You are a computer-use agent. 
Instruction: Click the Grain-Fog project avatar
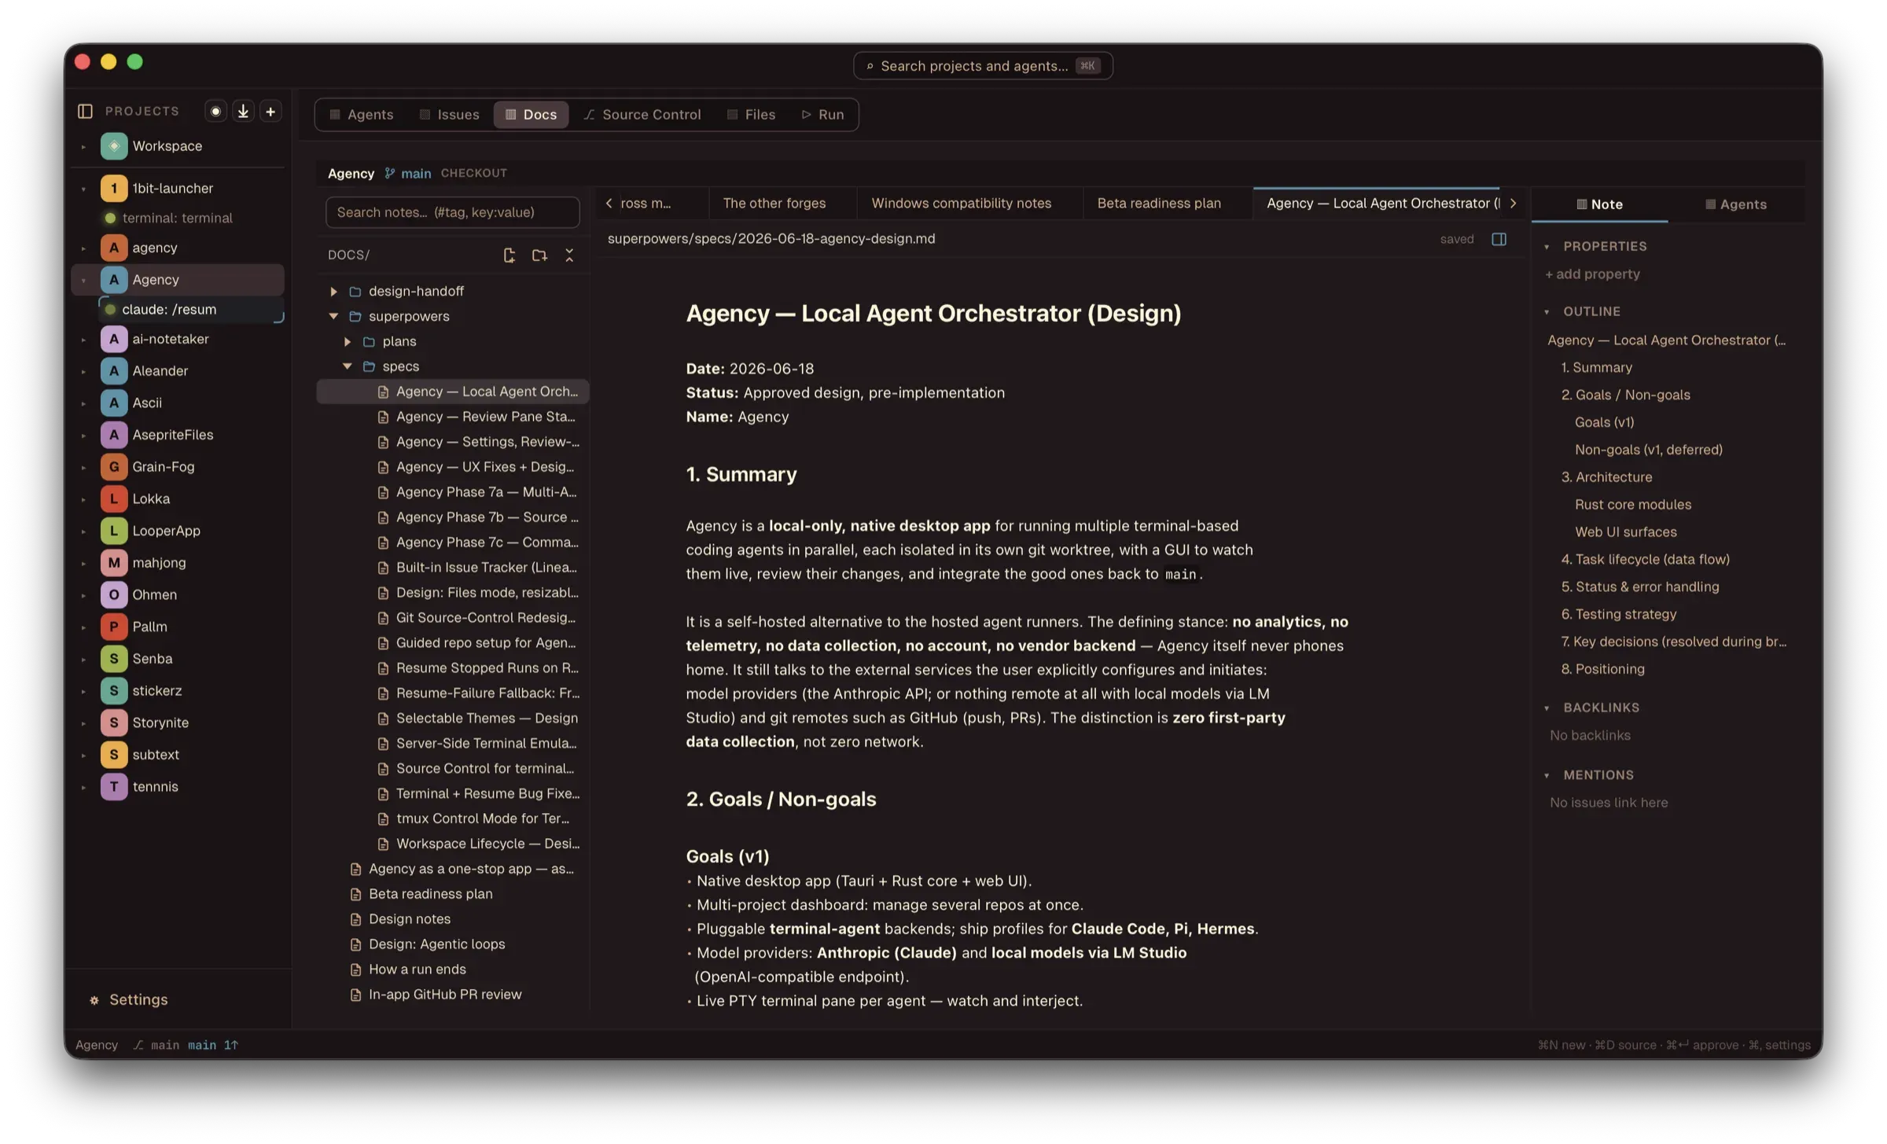click(114, 466)
